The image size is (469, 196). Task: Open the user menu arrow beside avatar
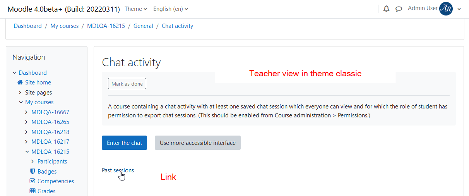click(x=459, y=9)
